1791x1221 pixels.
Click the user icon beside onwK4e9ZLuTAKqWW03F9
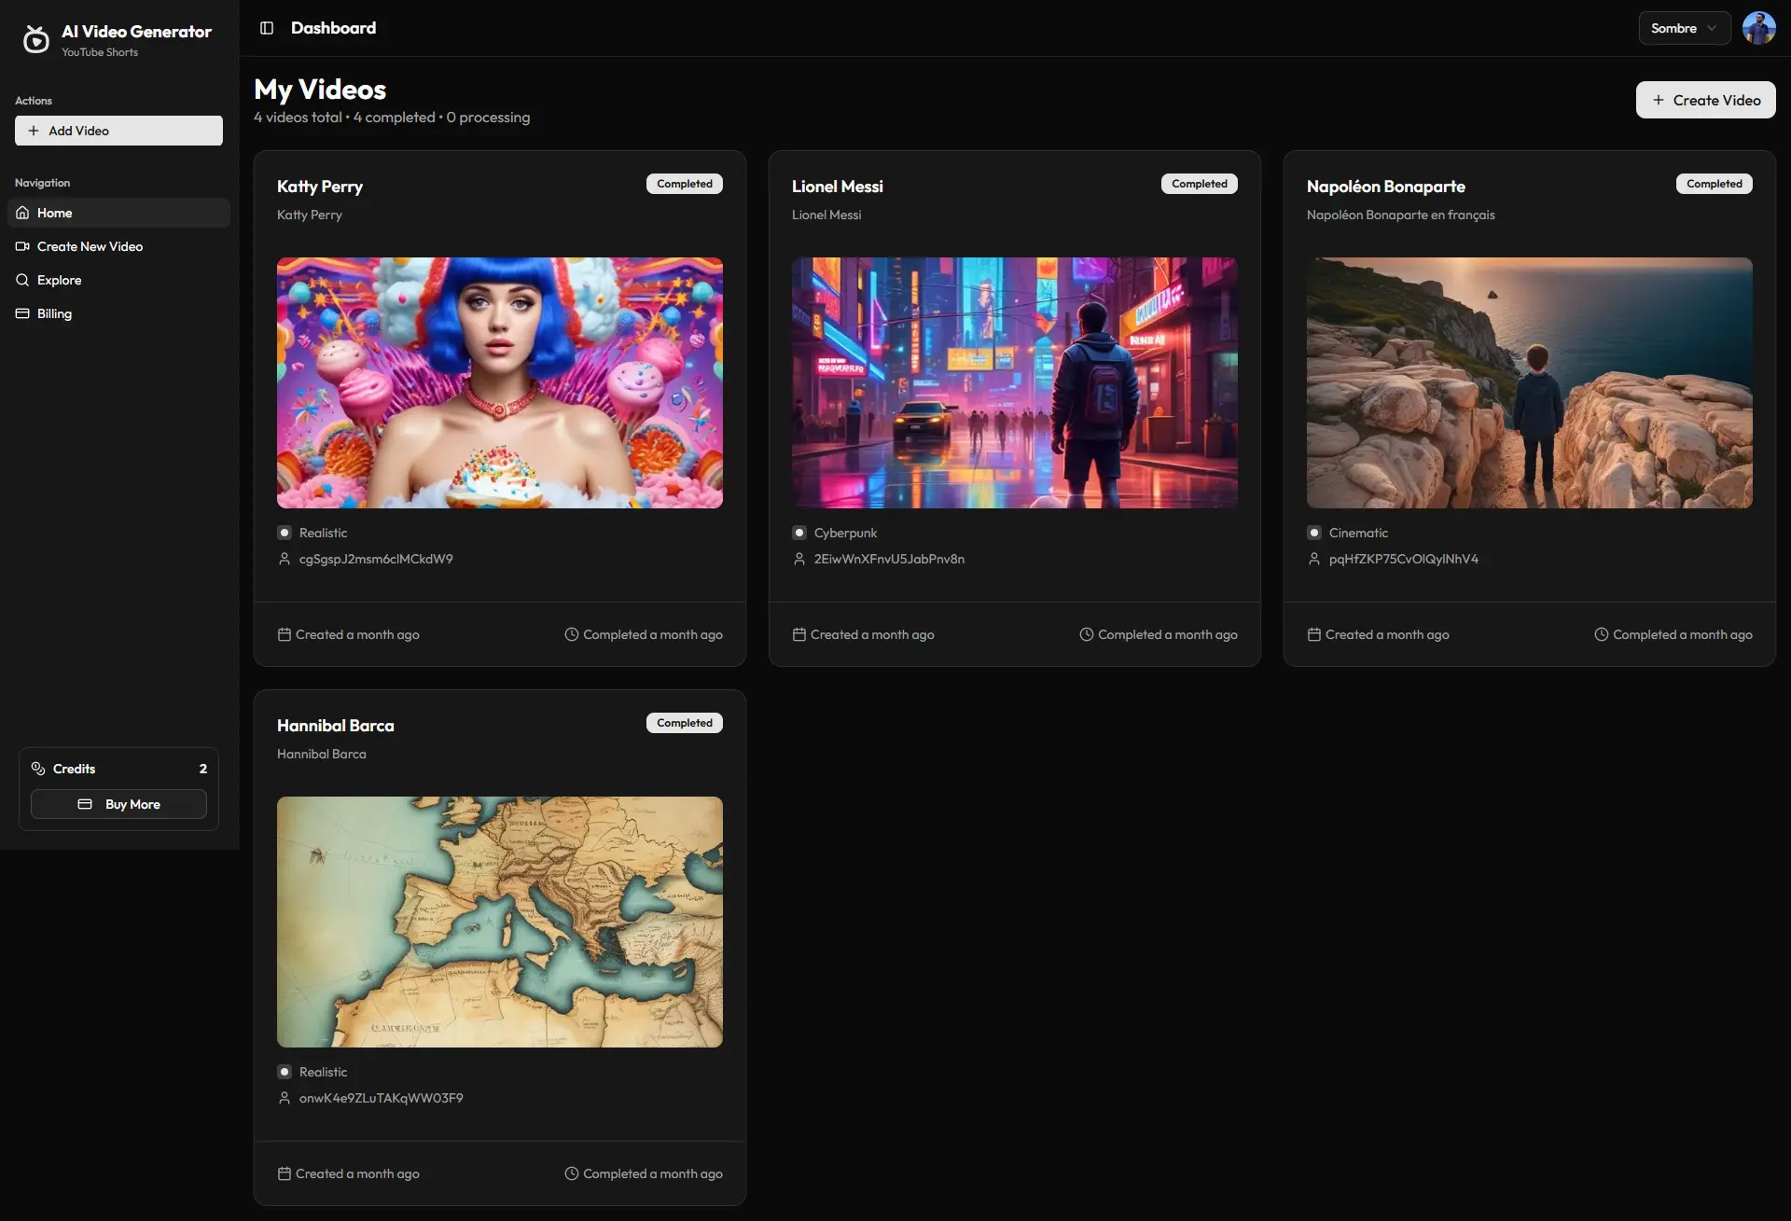tap(285, 1098)
